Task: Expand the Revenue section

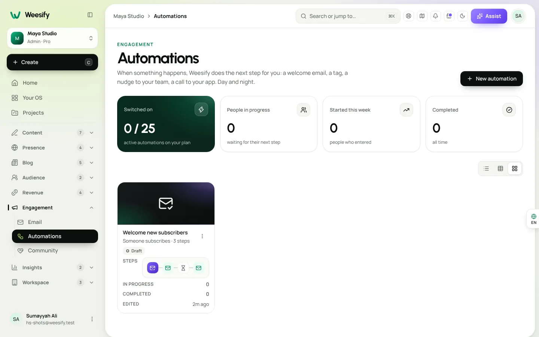Action: point(52,192)
